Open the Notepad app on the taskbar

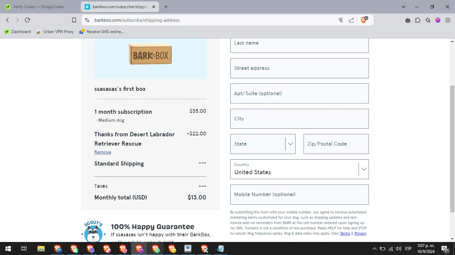coord(221,249)
